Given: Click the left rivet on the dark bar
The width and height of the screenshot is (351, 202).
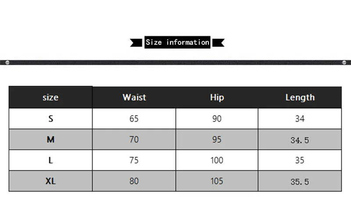Looking at the screenshot, I should 7,62.
